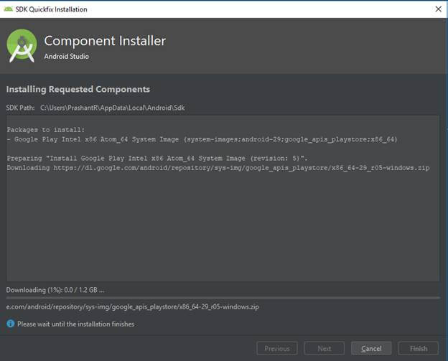Click the download progress bar

tap(223, 298)
